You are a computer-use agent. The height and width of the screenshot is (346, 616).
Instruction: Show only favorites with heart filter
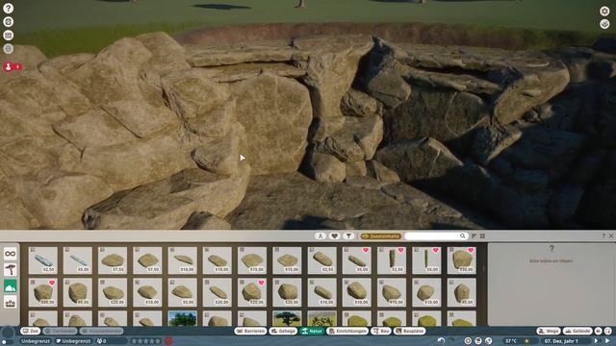(x=335, y=235)
